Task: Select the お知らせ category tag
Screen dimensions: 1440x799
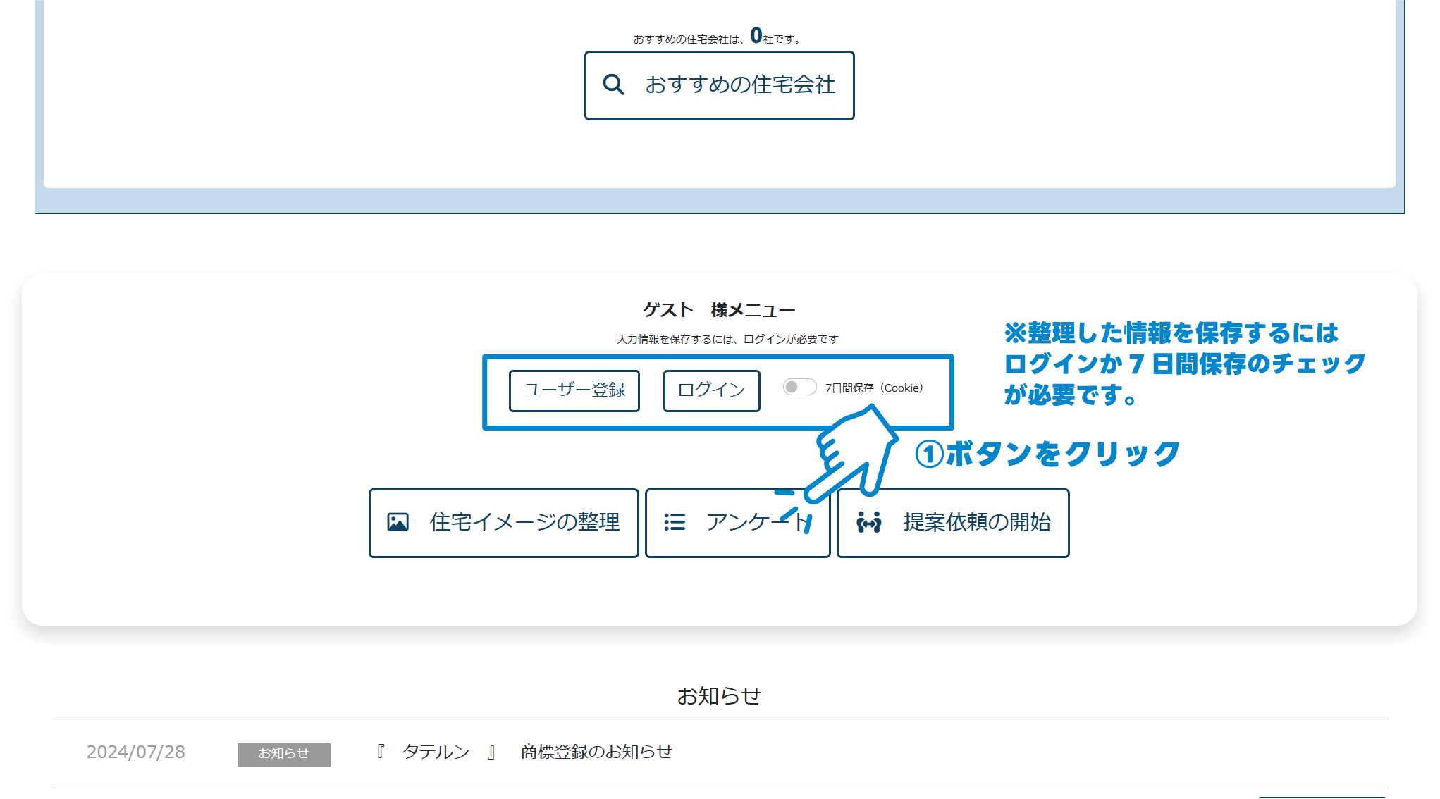Action: (x=283, y=753)
